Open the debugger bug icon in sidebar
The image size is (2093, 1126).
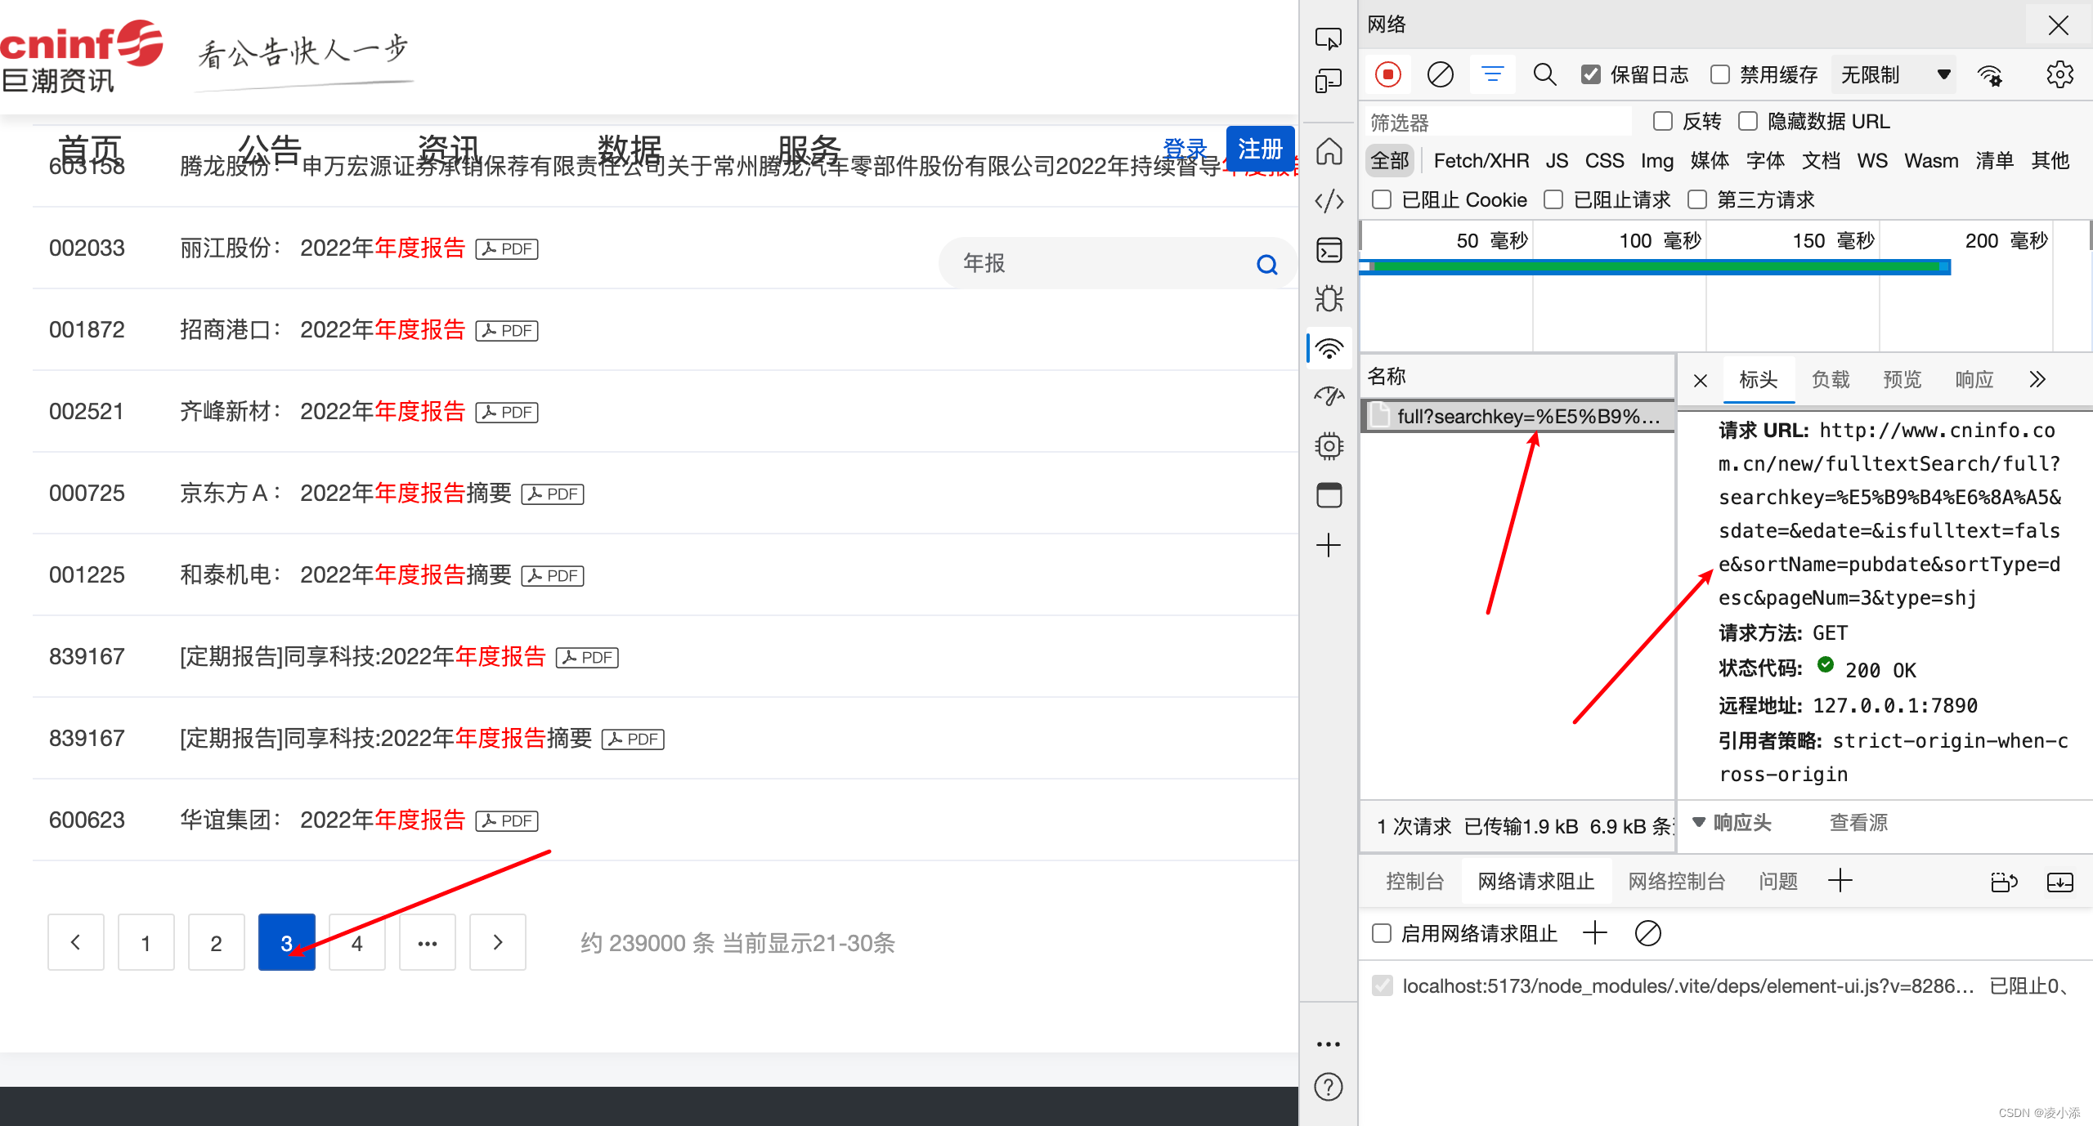[x=1329, y=299]
